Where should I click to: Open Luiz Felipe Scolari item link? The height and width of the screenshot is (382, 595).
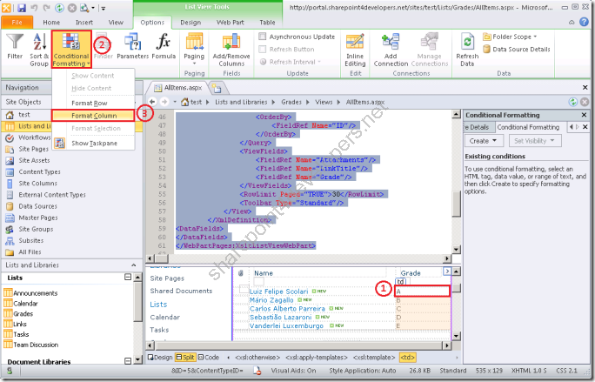coord(278,292)
